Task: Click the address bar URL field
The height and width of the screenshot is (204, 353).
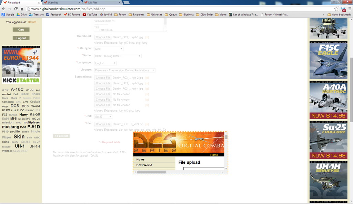Action: point(179,9)
